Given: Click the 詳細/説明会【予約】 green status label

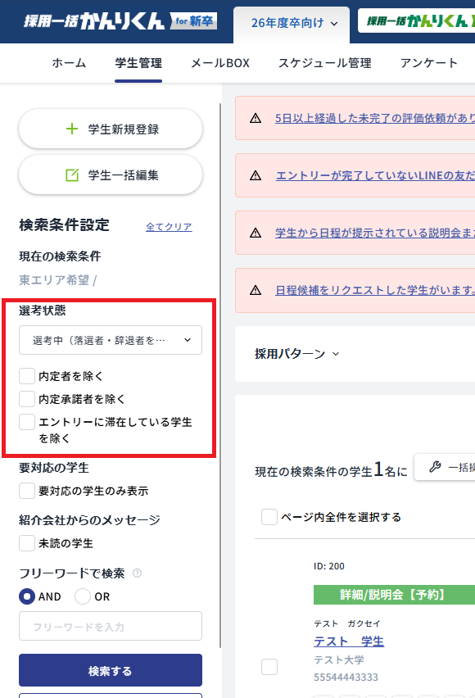Looking at the screenshot, I should (x=394, y=595).
